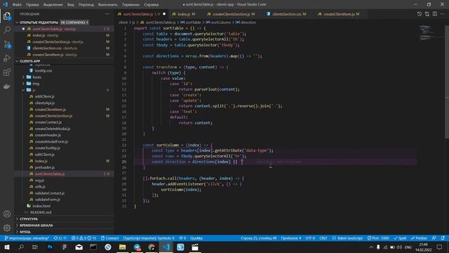Open the notifications bell in status bar
Image resolution: width=449 pixels, height=253 pixels.
coord(443,238)
